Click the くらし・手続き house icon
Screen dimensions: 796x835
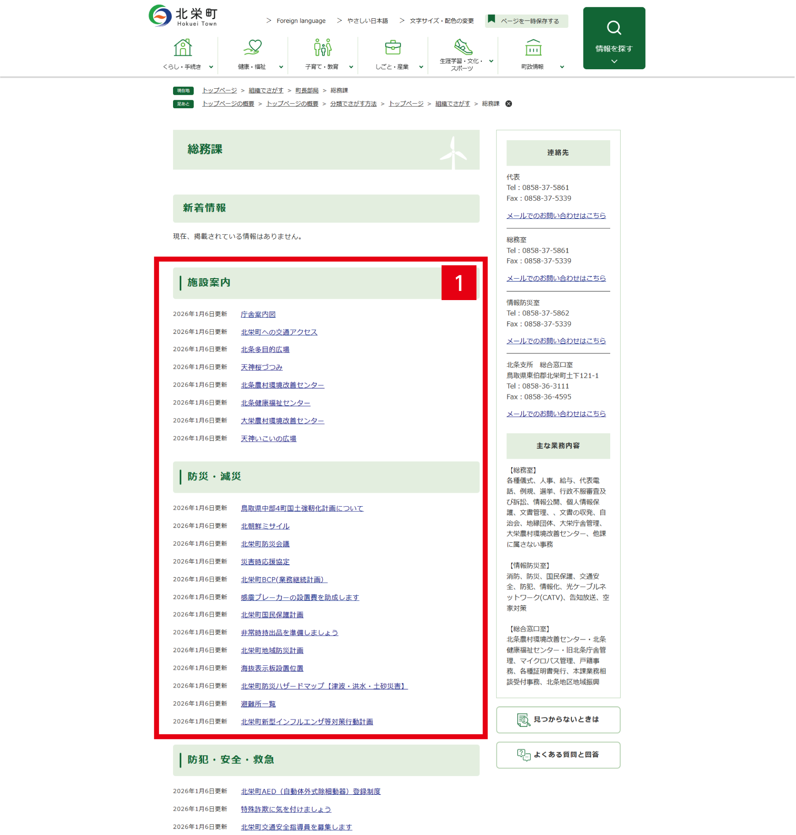pyautogui.click(x=183, y=48)
